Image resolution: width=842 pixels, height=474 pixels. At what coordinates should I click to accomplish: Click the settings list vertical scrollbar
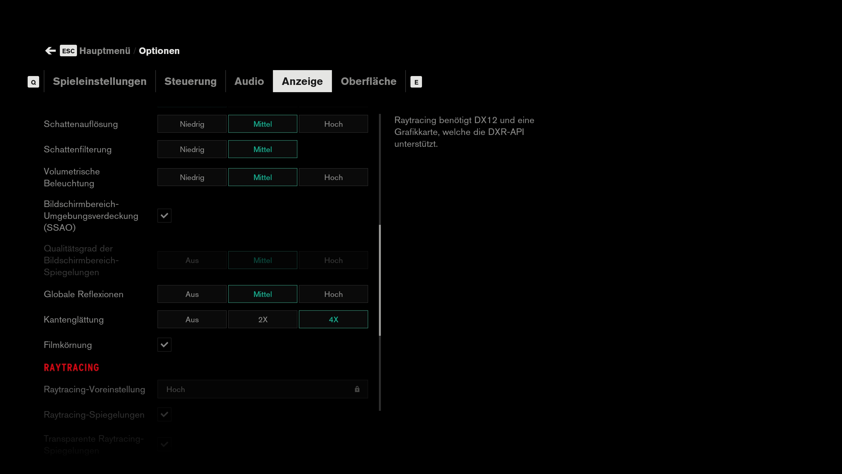coord(380,280)
